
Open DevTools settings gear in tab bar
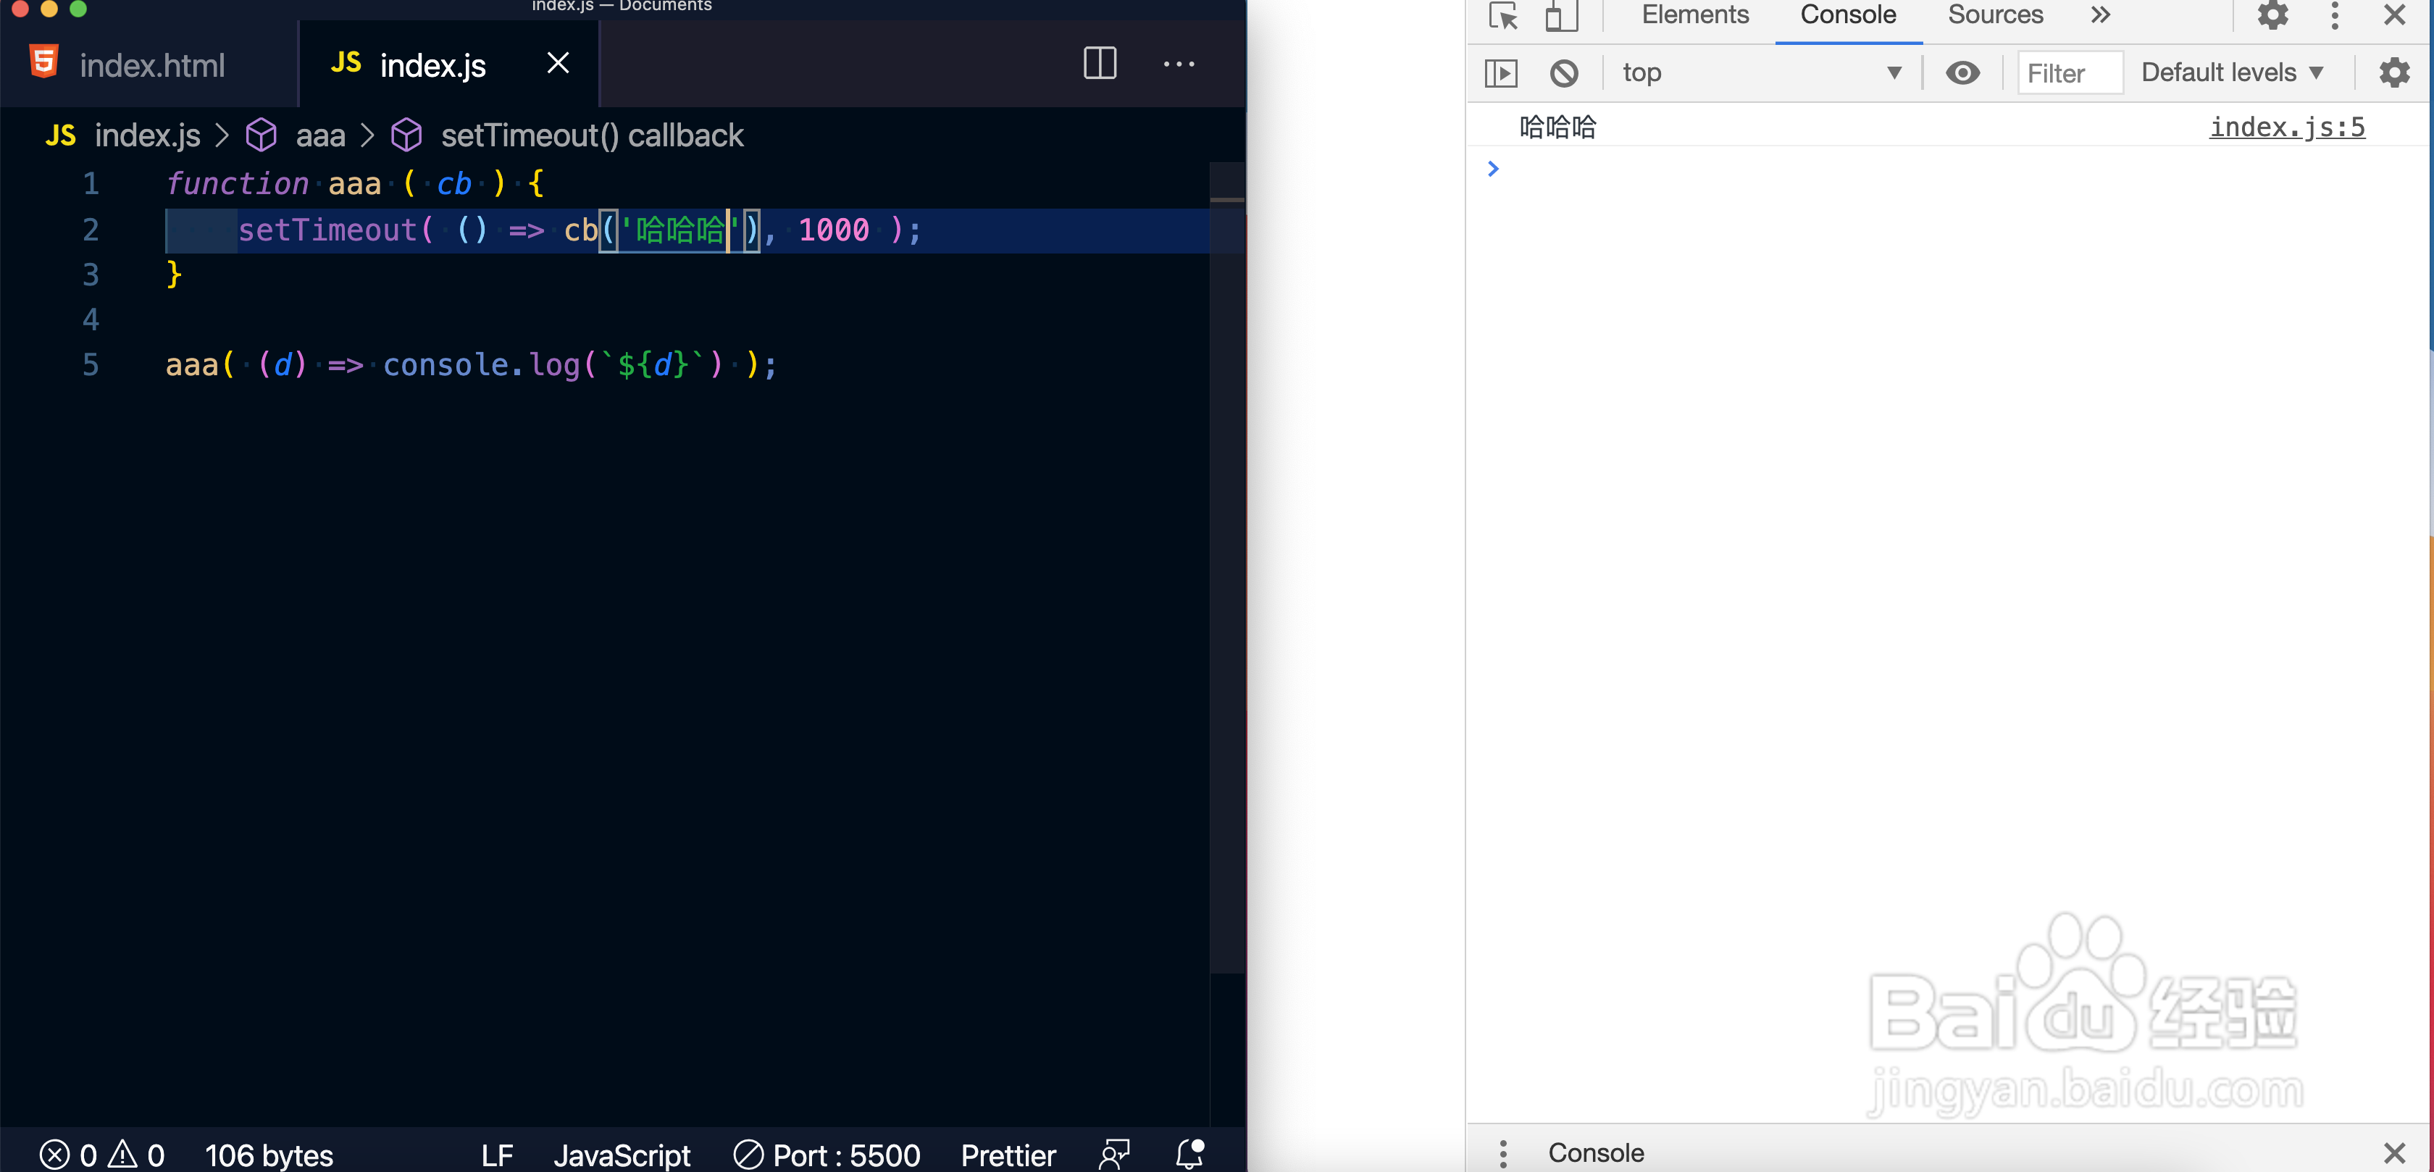pyautogui.click(x=2272, y=16)
